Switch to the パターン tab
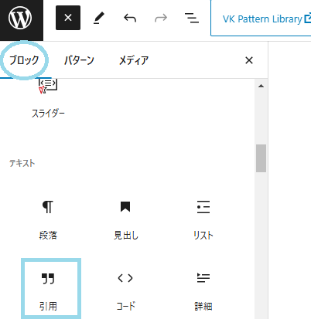Image resolution: width=311 pixels, height=319 pixels. pyautogui.click(x=79, y=60)
